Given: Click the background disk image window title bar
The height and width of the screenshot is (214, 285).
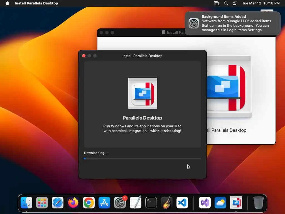Looking at the screenshot, I should click(x=141, y=33).
